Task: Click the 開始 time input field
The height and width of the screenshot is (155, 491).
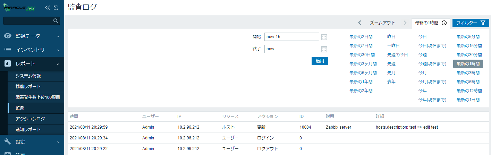Action: click(291, 37)
